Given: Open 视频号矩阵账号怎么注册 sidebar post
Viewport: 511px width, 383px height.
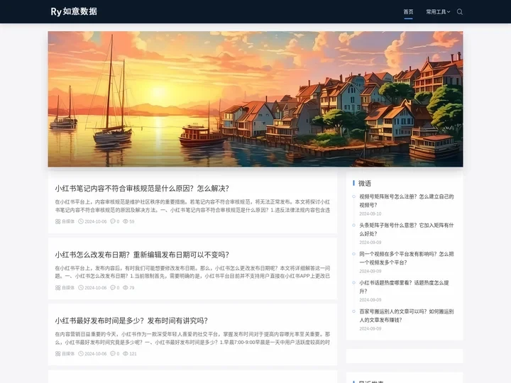Looking at the screenshot, I should pos(407,201).
